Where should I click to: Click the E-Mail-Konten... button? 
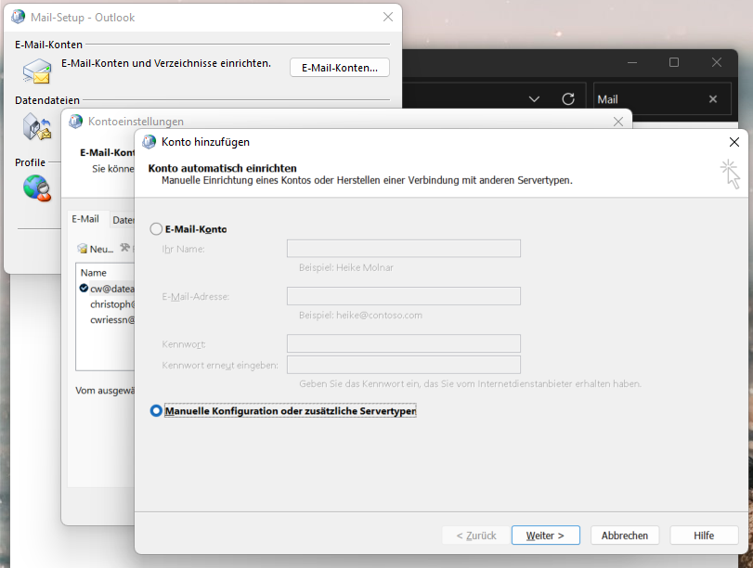pyautogui.click(x=340, y=68)
